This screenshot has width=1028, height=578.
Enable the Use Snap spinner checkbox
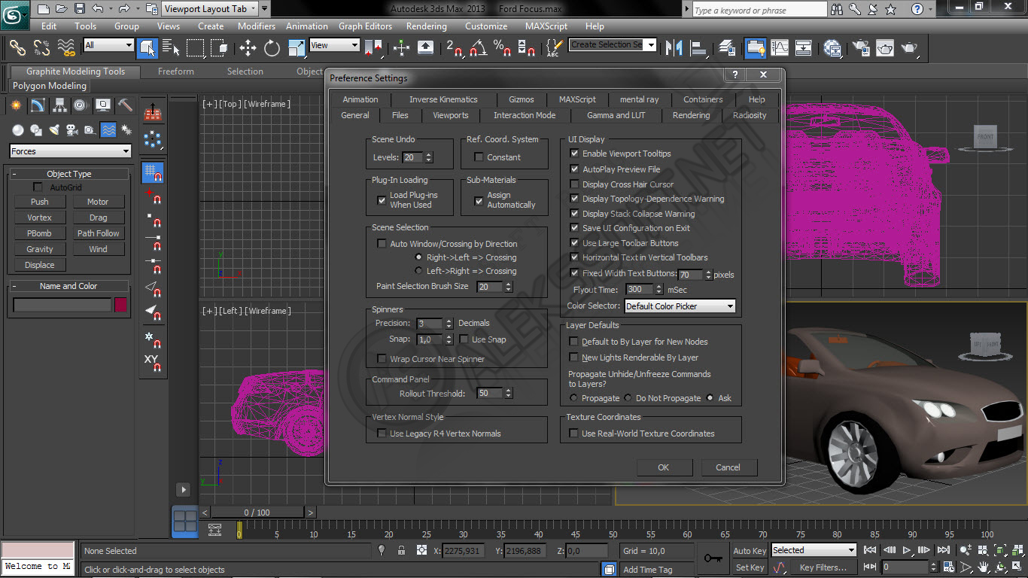point(464,339)
